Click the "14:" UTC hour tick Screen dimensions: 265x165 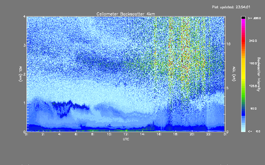click(143, 134)
